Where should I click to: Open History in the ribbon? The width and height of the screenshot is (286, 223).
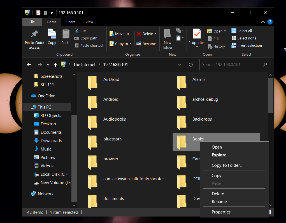click(216, 46)
